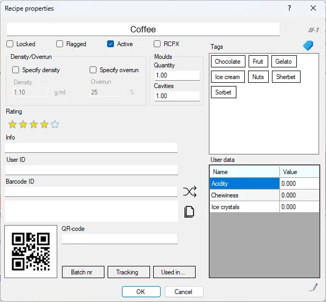The image size is (326, 302).
Task: Click the help question mark icon
Action: tap(289, 8)
